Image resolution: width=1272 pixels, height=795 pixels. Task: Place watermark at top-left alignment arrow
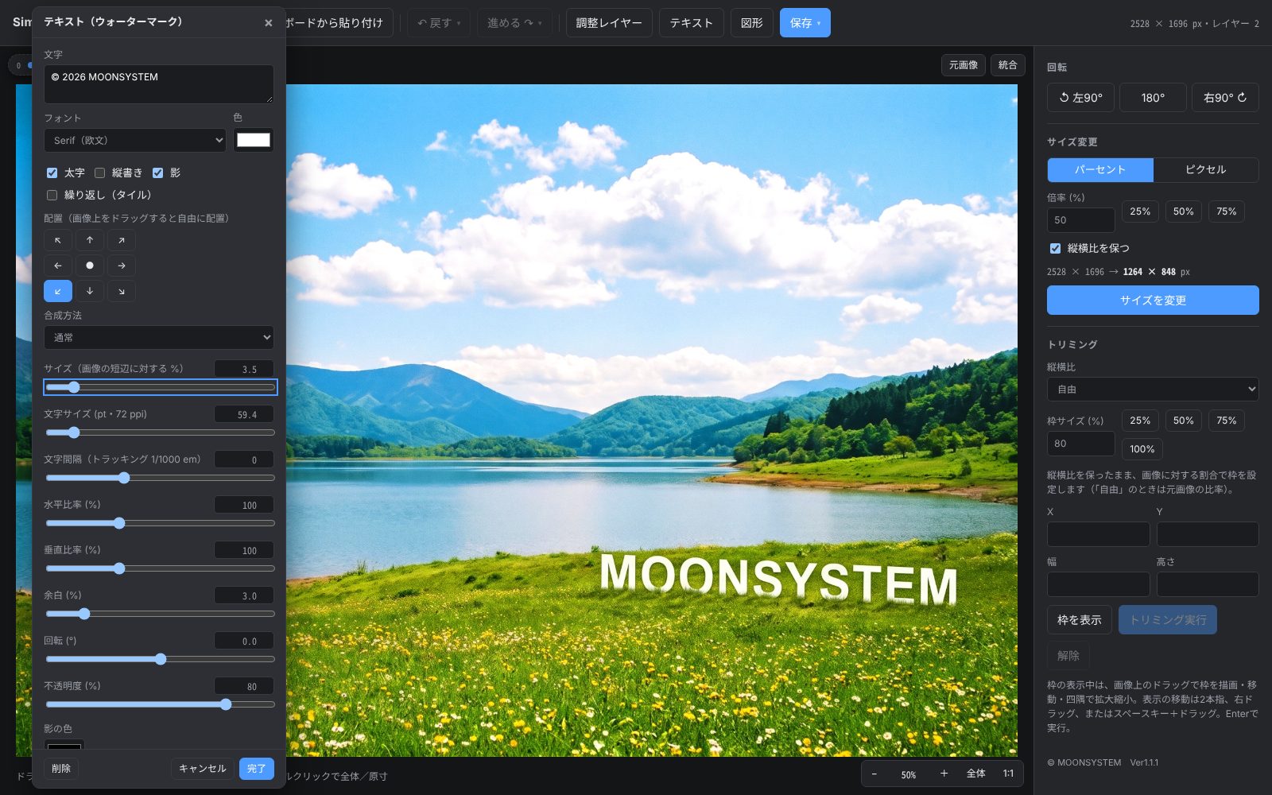click(58, 240)
